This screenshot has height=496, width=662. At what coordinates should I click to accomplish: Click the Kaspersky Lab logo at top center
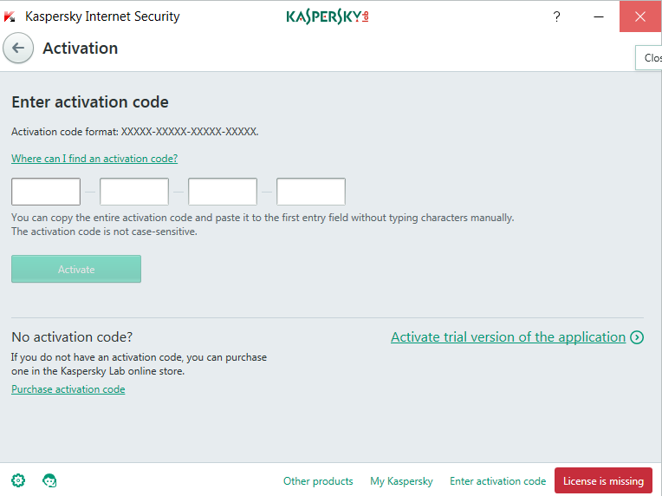328,16
